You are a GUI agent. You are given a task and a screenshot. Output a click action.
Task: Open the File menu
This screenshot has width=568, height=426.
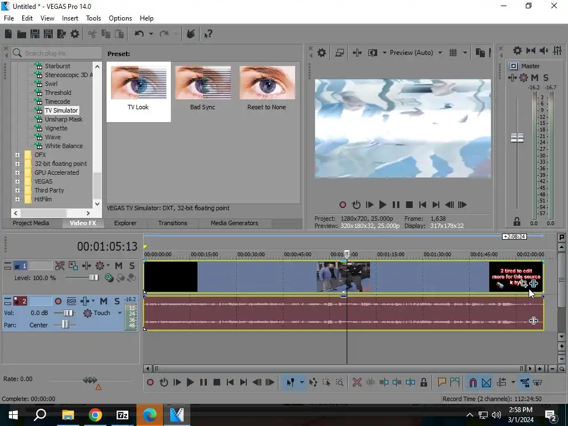coord(9,18)
